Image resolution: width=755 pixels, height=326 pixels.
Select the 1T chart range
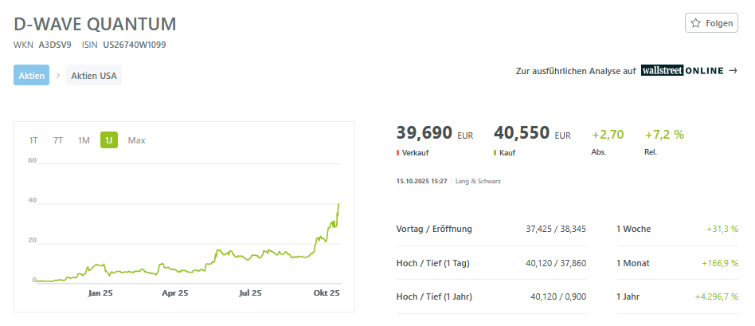(33, 140)
